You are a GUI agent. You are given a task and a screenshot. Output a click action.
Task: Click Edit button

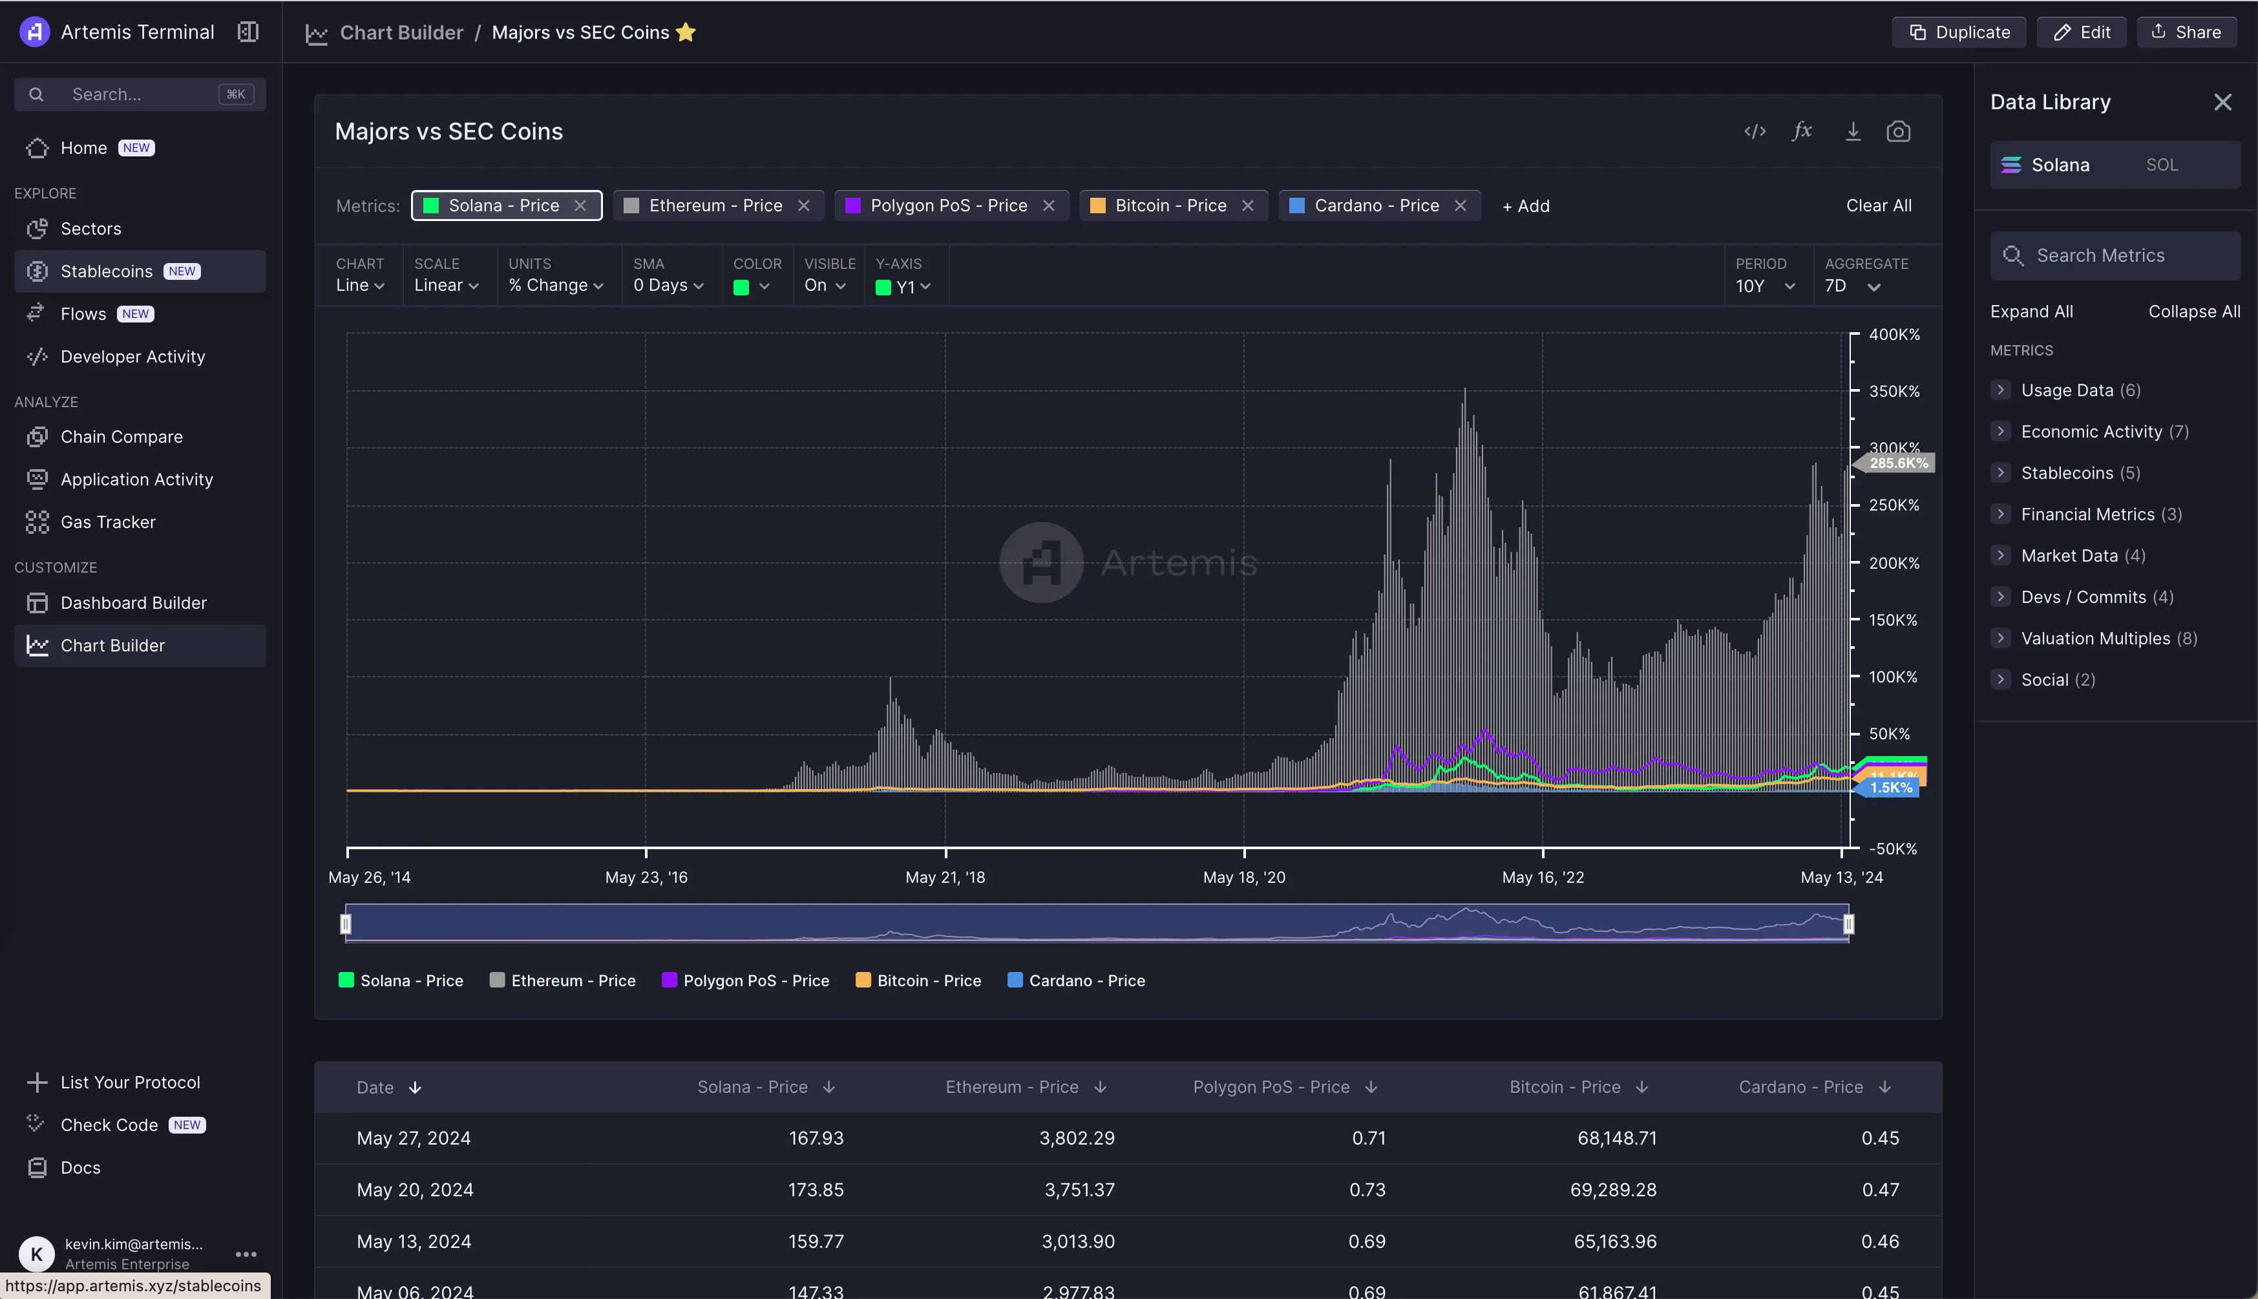pyautogui.click(x=2082, y=32)
